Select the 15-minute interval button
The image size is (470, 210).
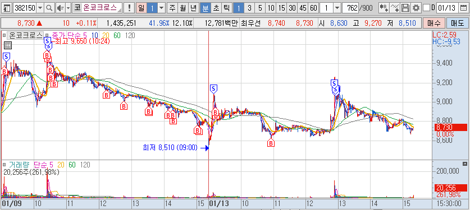click(x=281, y=8)
